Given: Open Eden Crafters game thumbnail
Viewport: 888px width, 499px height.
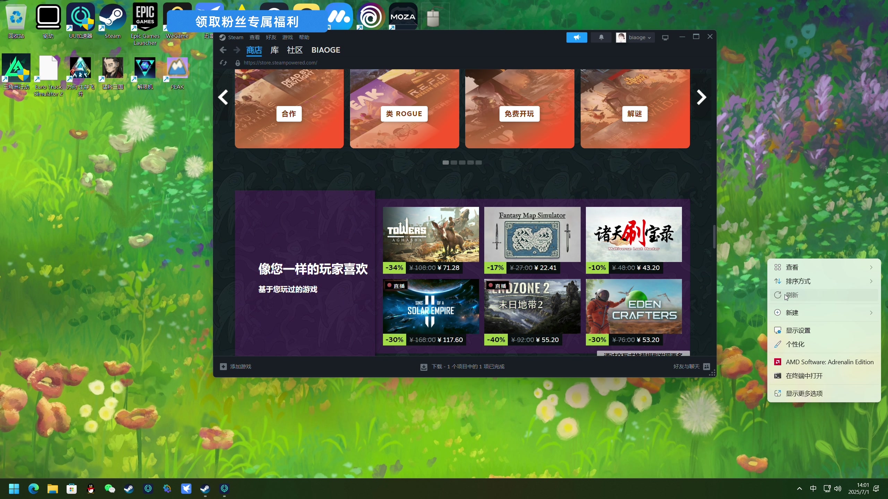Looking at the screenshot, I should tap(634, 306).
